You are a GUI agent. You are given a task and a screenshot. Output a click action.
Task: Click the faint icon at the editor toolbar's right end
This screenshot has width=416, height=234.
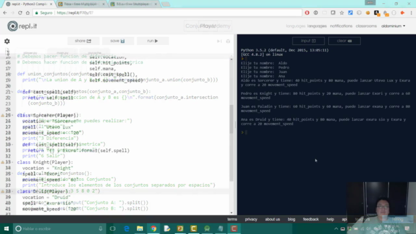pos(228,41)
